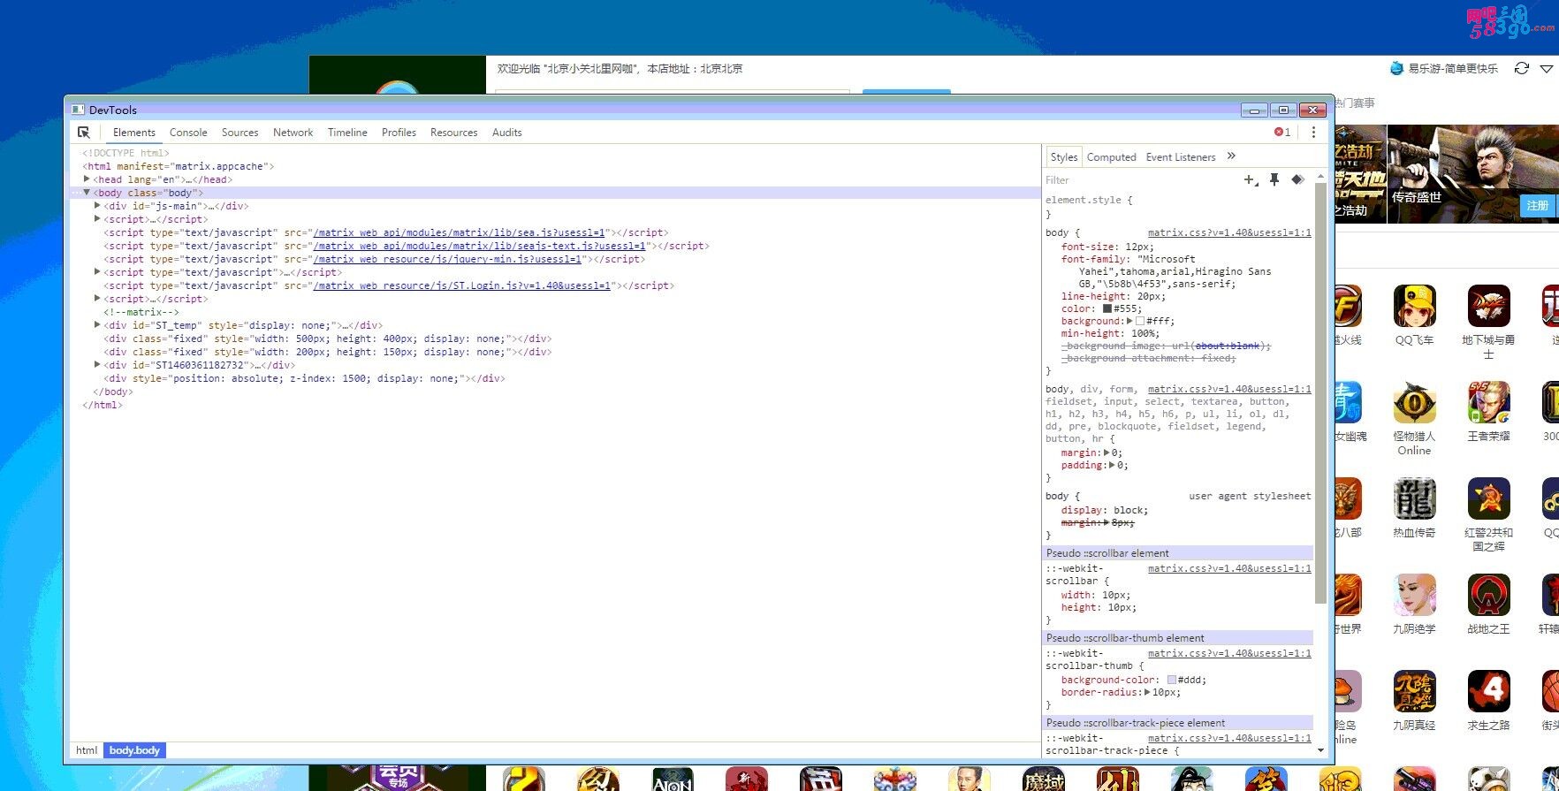Open the sea.js script source link

point(460,232)
